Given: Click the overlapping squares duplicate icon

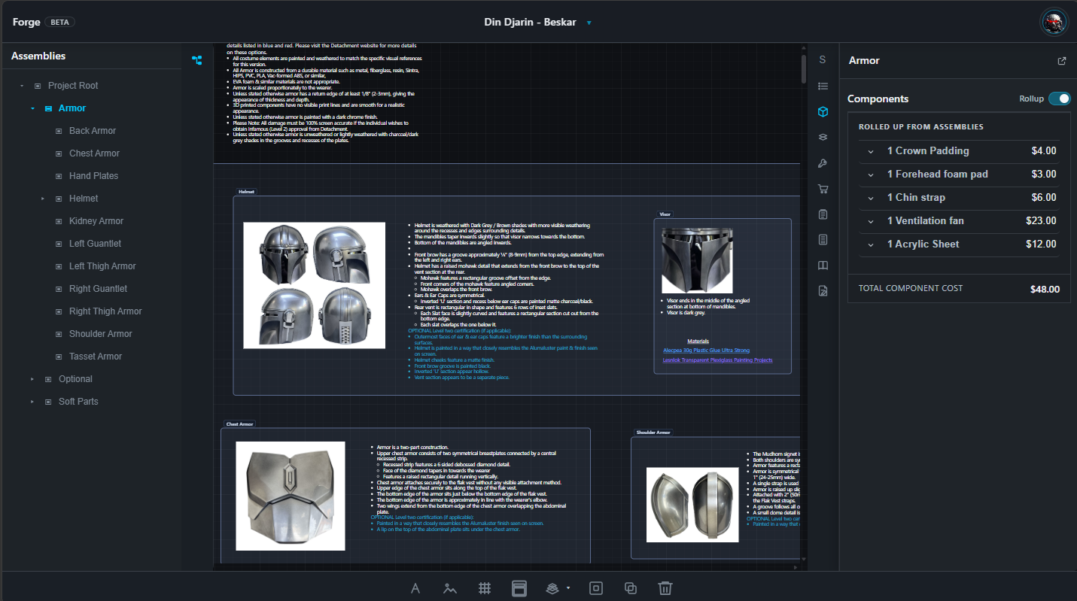Looking at the screenshot, I should click(x=631, y=588).
